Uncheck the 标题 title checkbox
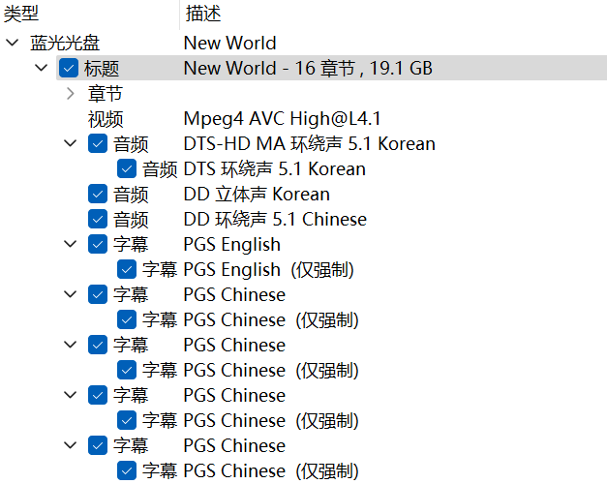Image resolution: width=607 pixels, height=484 pixels. (x=69, y=68)
